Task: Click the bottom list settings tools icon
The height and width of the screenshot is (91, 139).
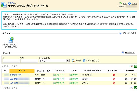Action: click(x=132, y=88)
